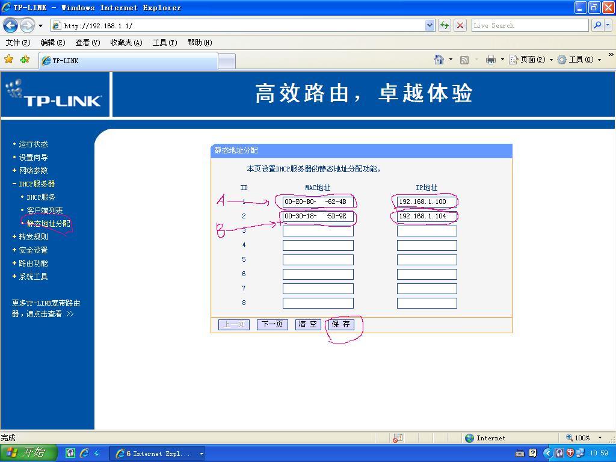Click the keyboard icon in system tray
Screen dimensions: 616x462
[x=519, y=454]
